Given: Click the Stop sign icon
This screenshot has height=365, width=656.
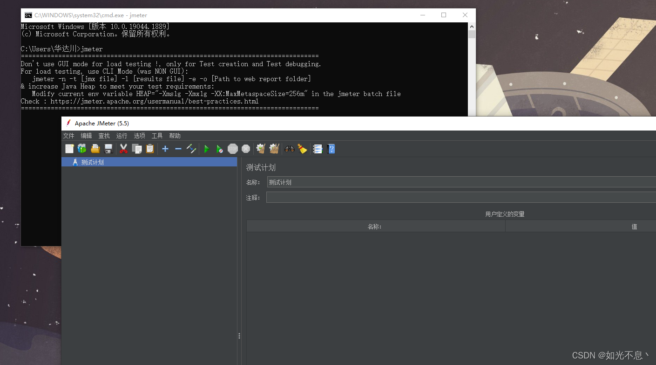Looking at the screenshot, I should pos(233,149).
